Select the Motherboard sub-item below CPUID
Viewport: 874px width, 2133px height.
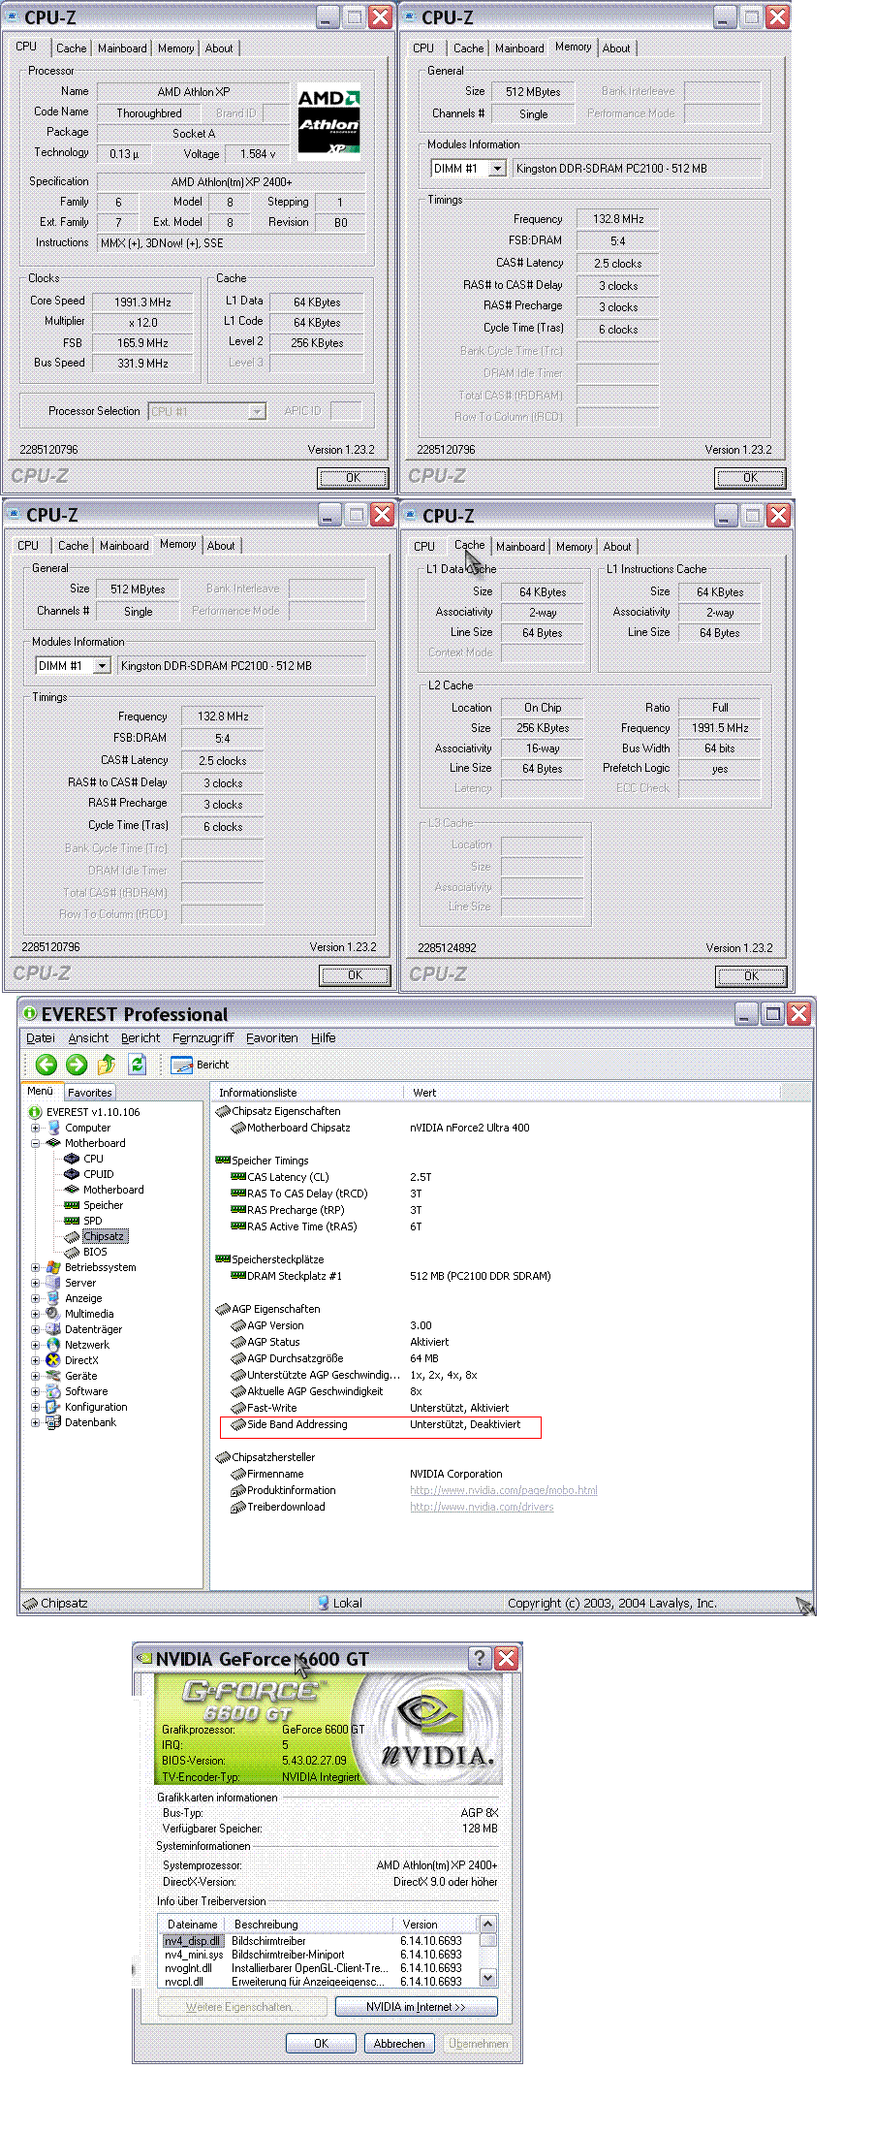(113, 1190)
